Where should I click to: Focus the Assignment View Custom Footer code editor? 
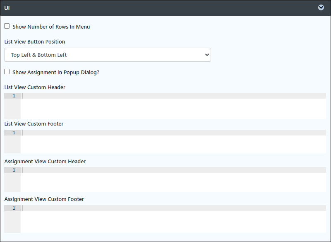(x=173, y=219)
